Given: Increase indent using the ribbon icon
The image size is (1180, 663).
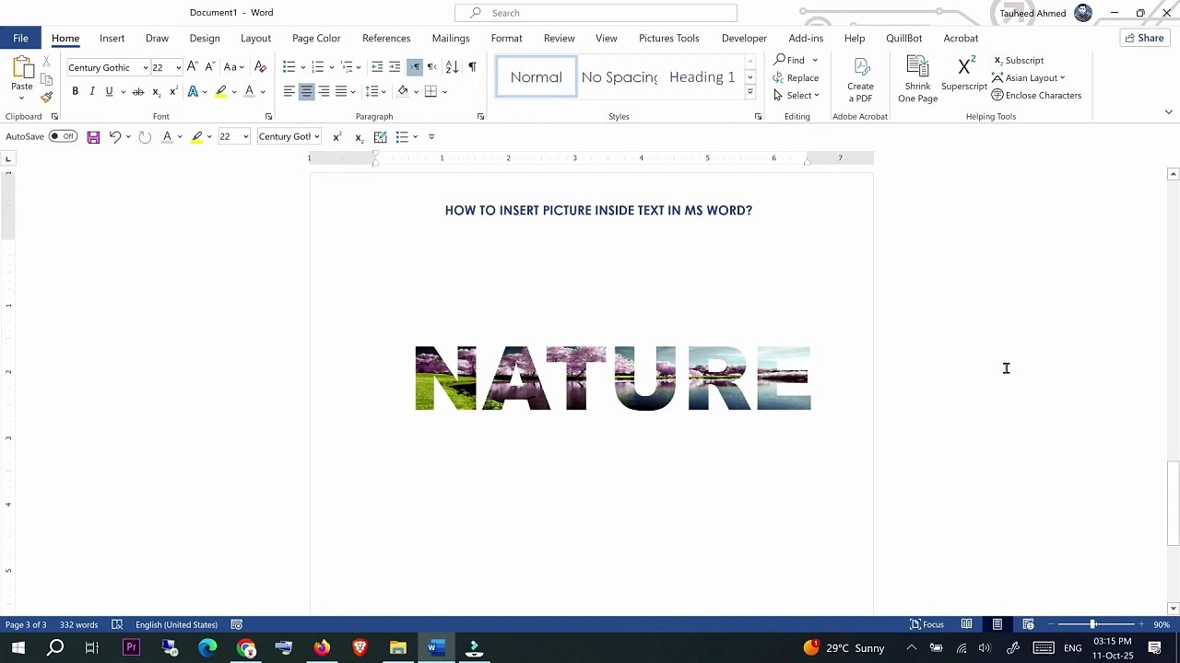Looking at the screenshot, I should click(x=395, y=67).
